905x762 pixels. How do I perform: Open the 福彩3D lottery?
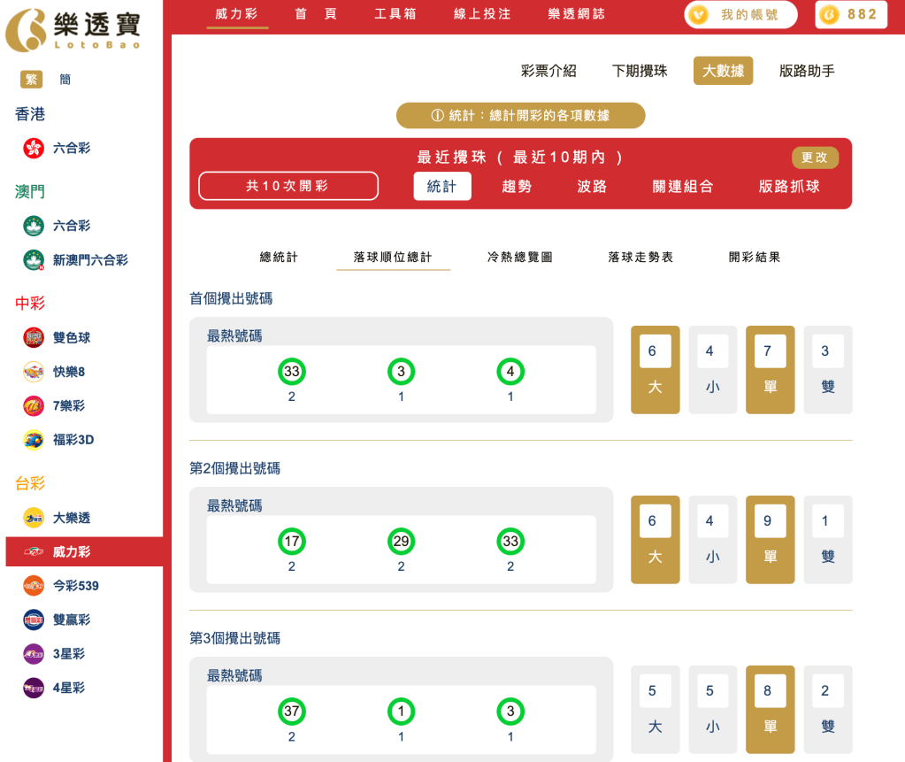pos(33,440)
